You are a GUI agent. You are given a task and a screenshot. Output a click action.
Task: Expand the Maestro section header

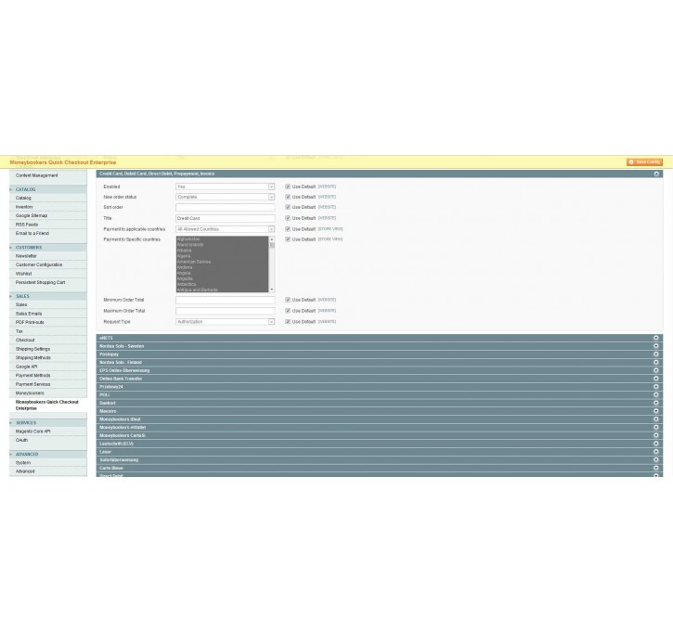pos(379,411)
